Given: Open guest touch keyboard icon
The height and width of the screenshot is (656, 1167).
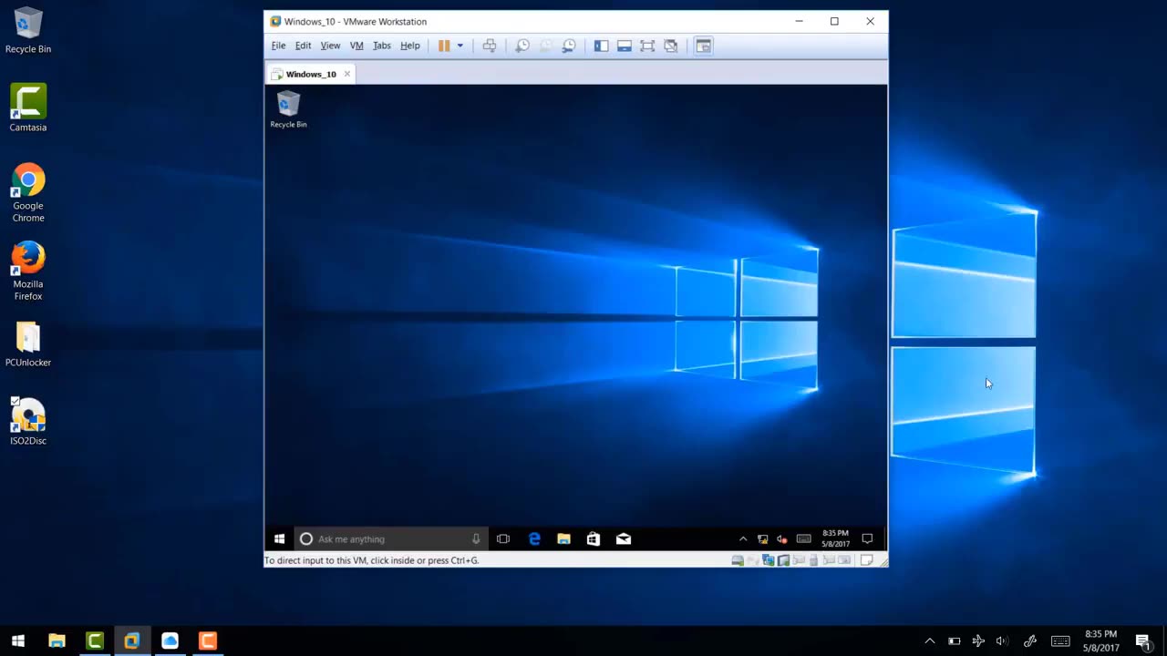Looking at the screenshot, I should click(x=803, y=538).
